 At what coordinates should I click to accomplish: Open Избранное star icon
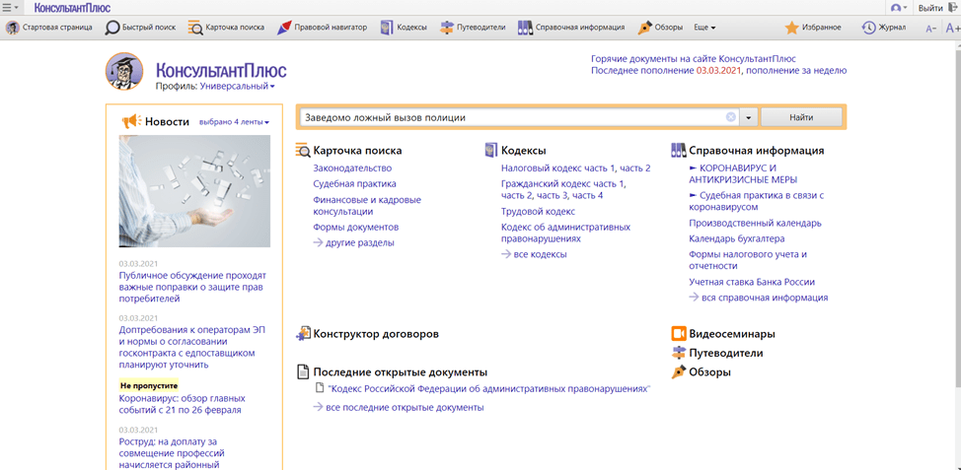pyautogui.click(x=792, y=28)
